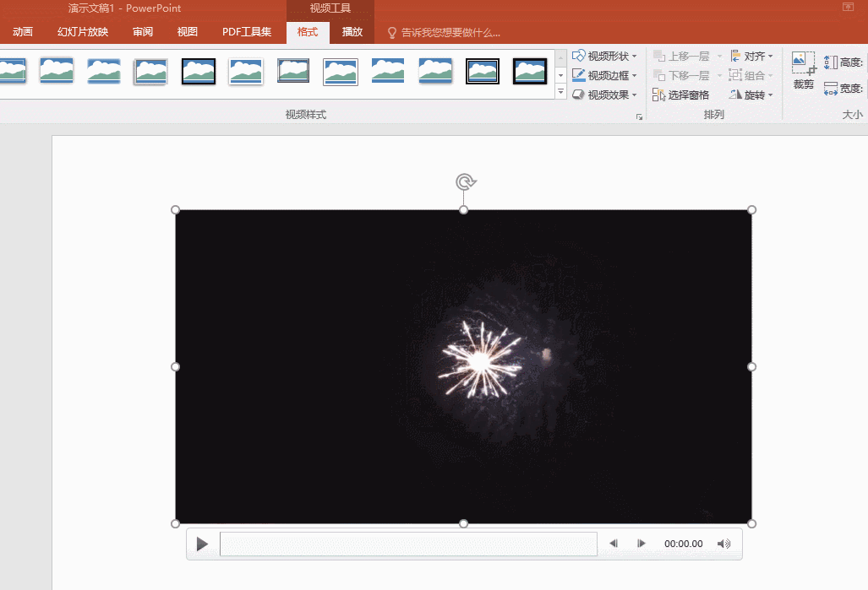Open the 选择窗格 selection pane
This screenshot has height=590, width=868.
(681, 95)
